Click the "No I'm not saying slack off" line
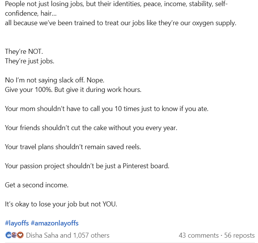 click(54, 80)
